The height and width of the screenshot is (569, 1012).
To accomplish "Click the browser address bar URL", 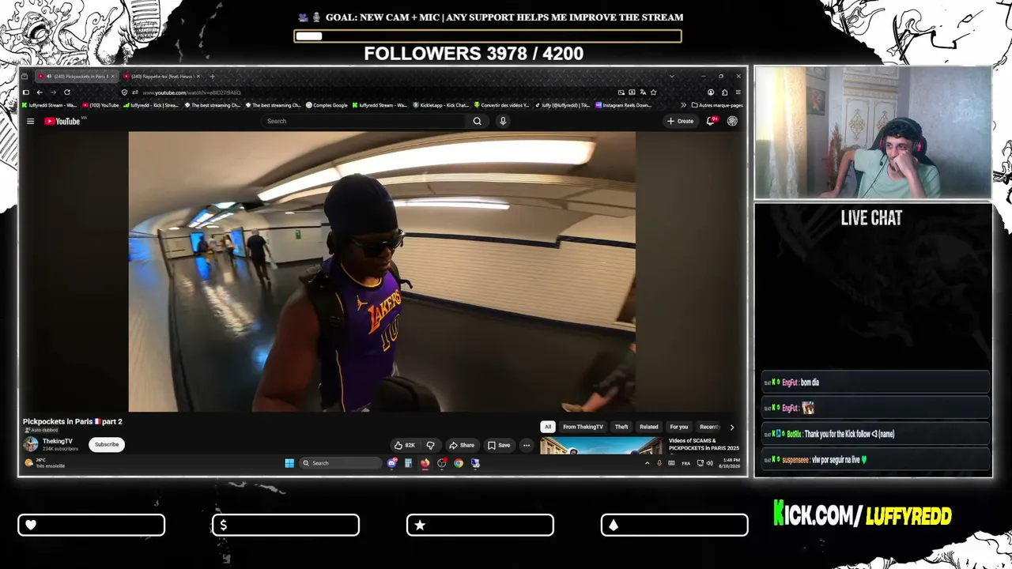I will coord(191,92).
